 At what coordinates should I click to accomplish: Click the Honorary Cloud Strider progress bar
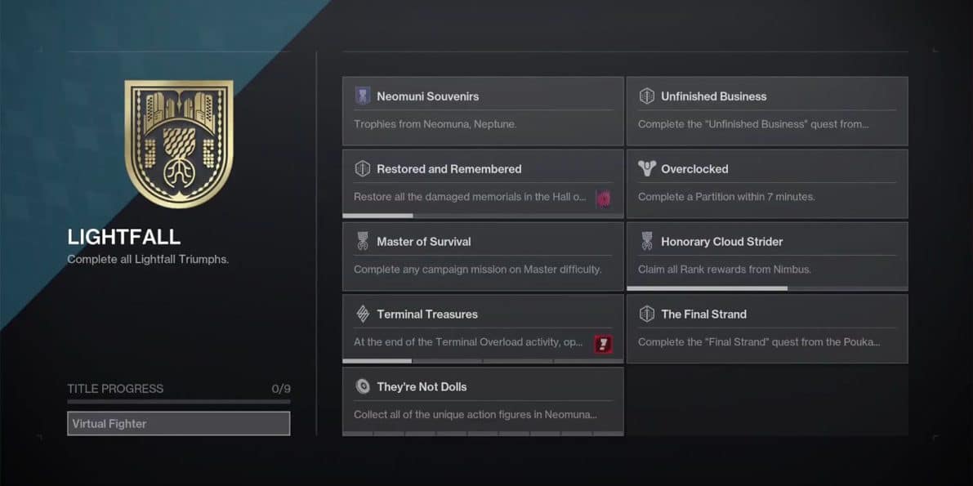click(767, 288)
